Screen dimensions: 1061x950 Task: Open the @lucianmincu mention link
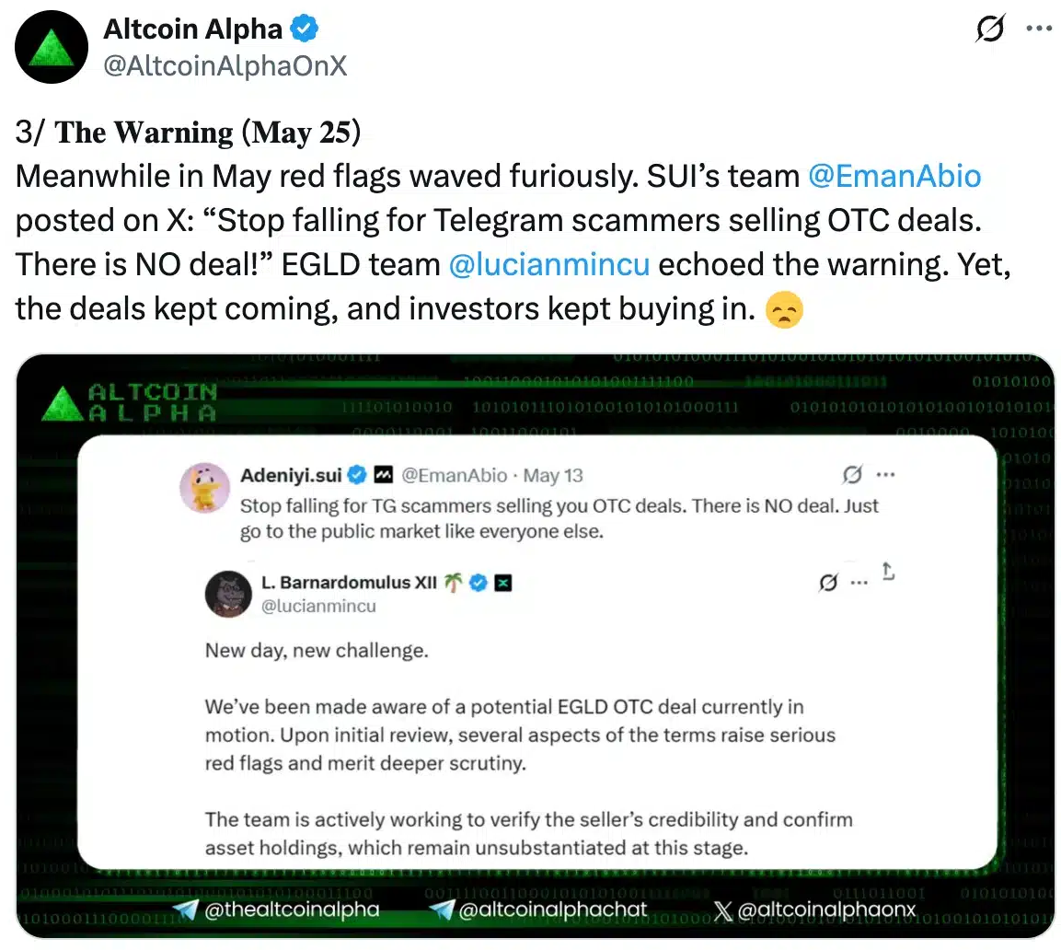(548, 264)
